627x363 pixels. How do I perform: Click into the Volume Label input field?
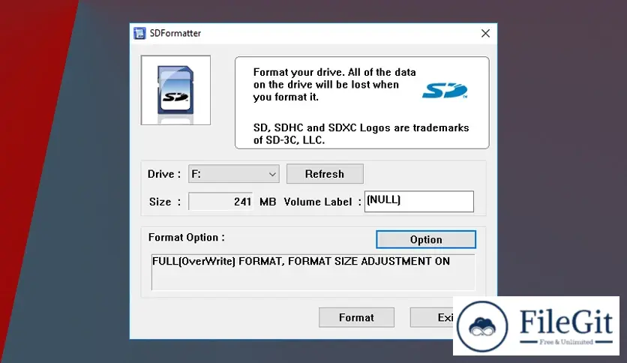tap(419, 202)
